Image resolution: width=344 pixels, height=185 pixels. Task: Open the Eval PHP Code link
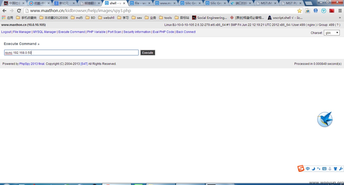163,32
